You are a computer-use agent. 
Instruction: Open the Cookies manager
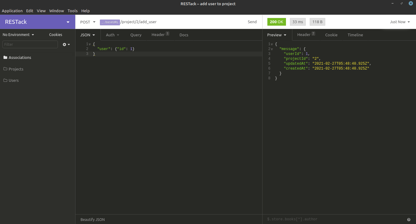[56, 35]
